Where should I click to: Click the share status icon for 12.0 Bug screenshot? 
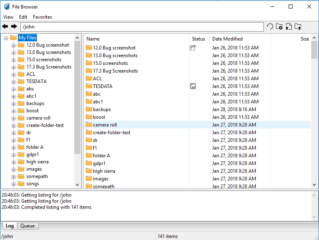(193, 48)
